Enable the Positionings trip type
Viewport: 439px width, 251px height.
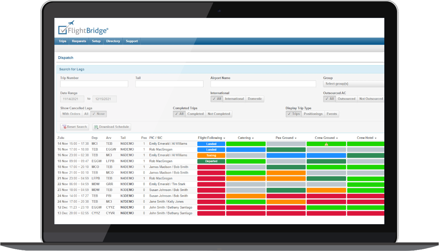(313, 114)
